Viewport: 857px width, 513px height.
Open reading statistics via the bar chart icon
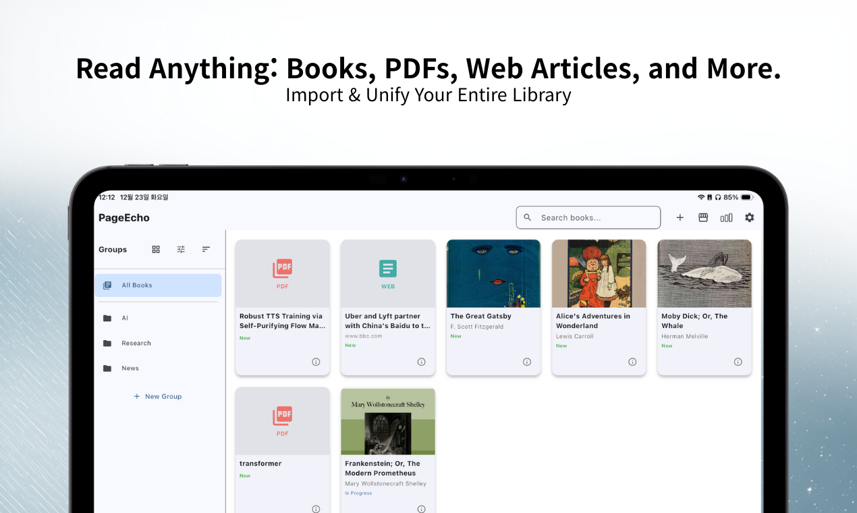pyautogui.click(x=726, y=217)
